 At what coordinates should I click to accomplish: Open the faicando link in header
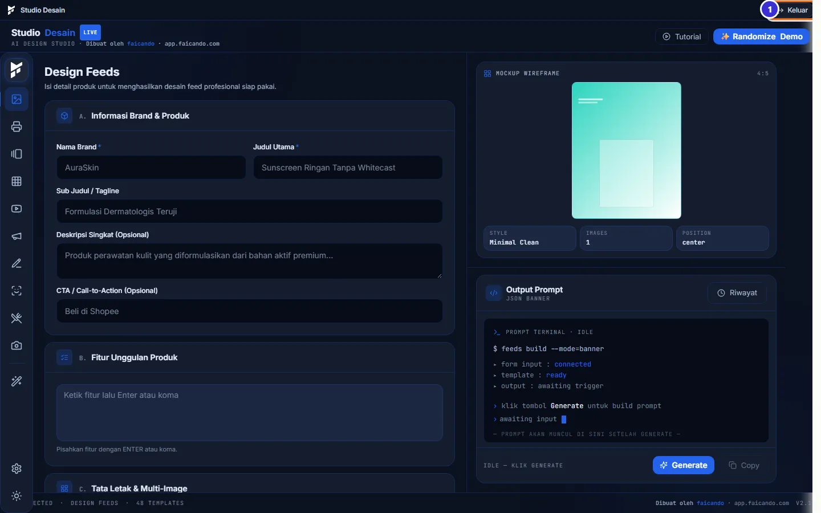point(141,44)
